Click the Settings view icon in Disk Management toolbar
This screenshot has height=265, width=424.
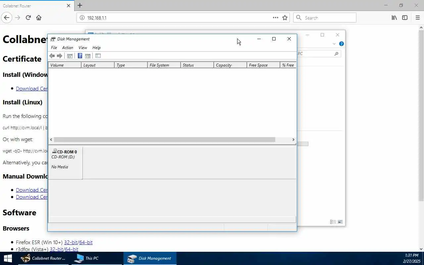click(x=98, y=56)
